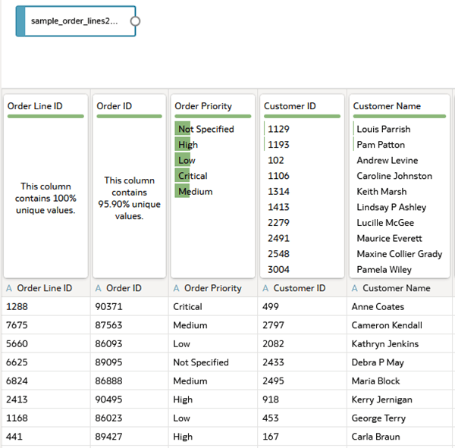Click the Anne Coates customer name cell

400,306
